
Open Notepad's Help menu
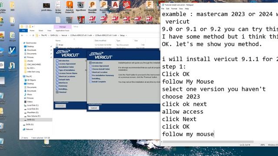coord(187,9)
